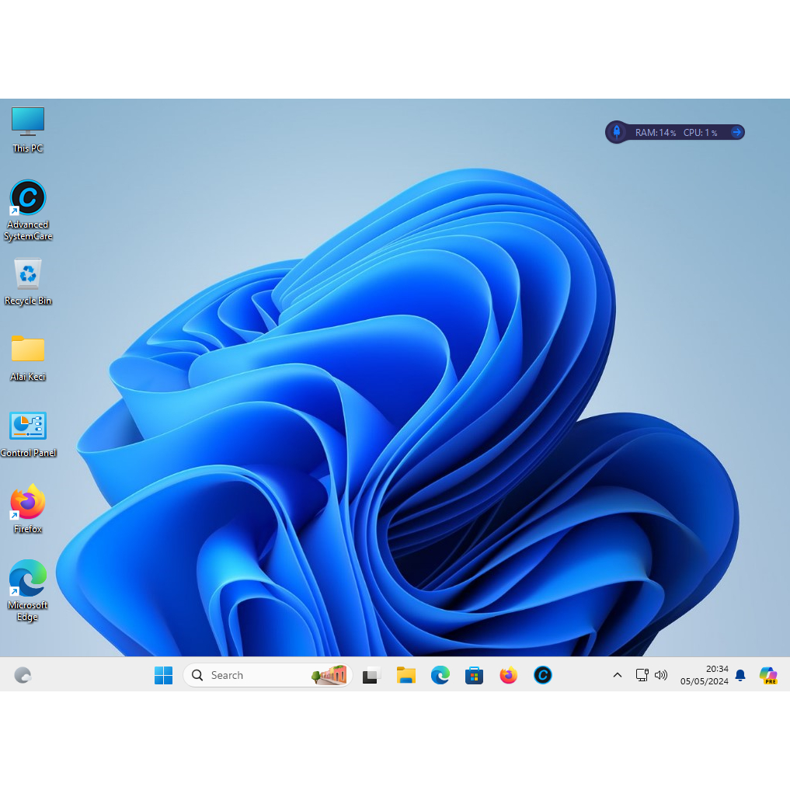This screenshot has width=790, height=790.
Task: Click the rocket boost icon in widget
Action: 616,132
